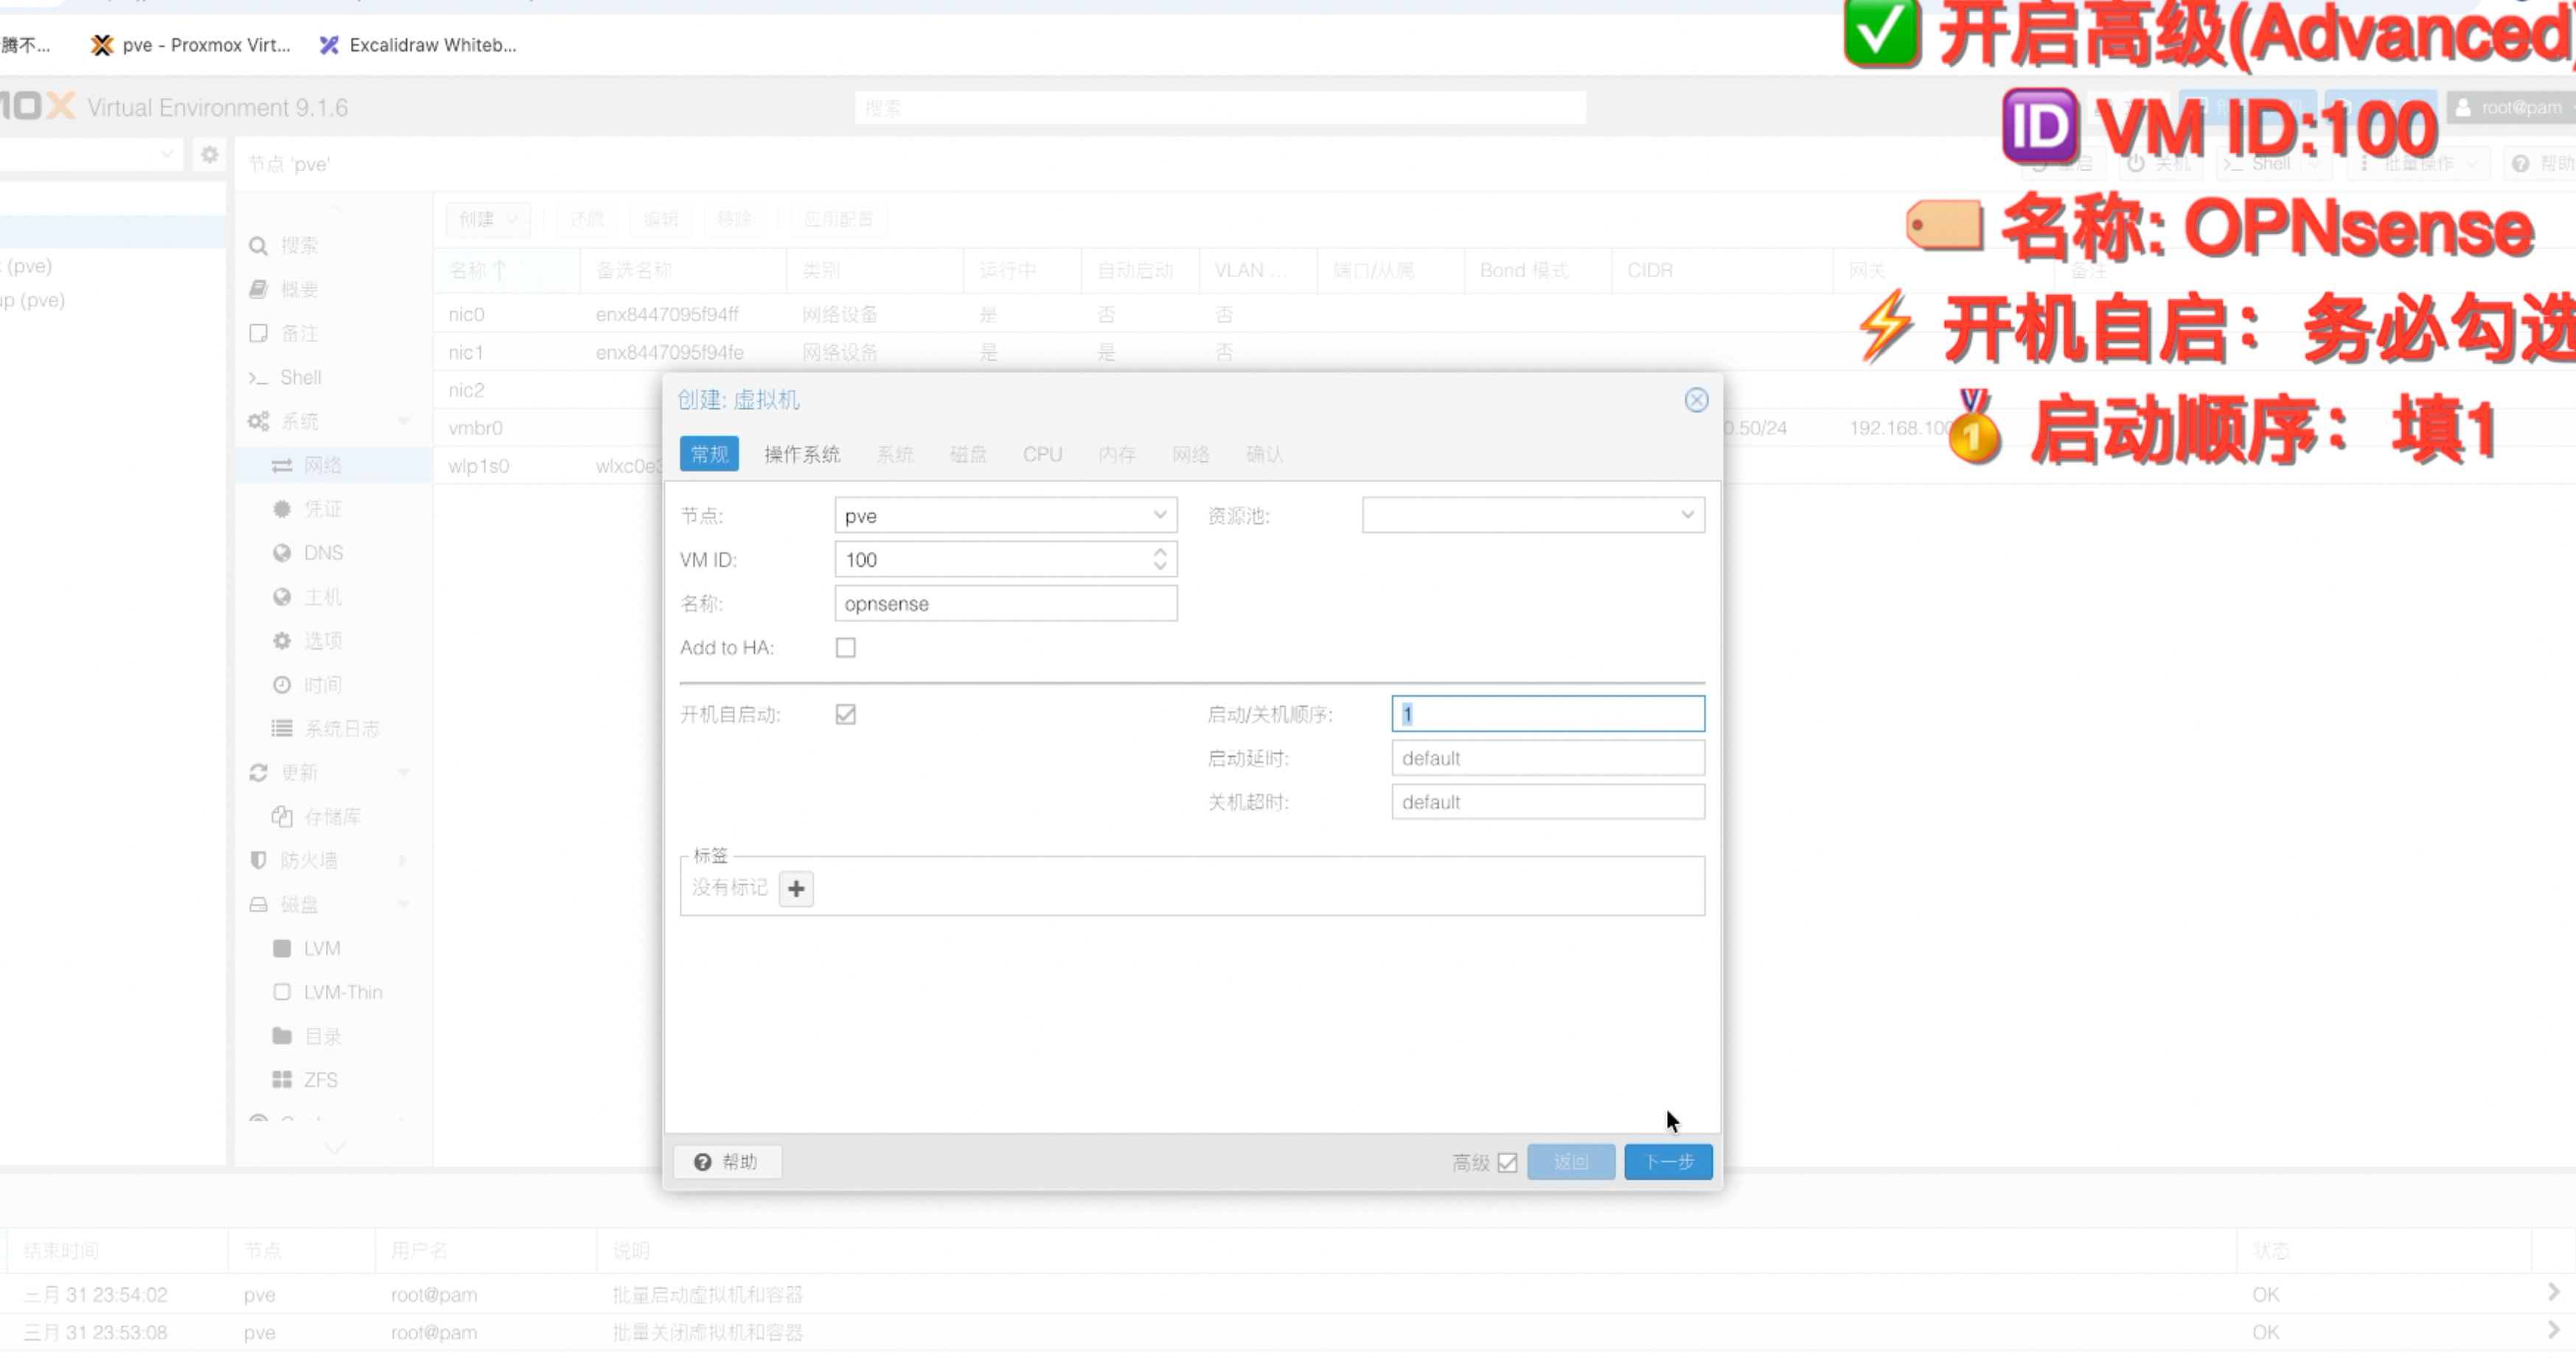
Task: Open the 目录 directory item under disks
Action: [322, 1036]
